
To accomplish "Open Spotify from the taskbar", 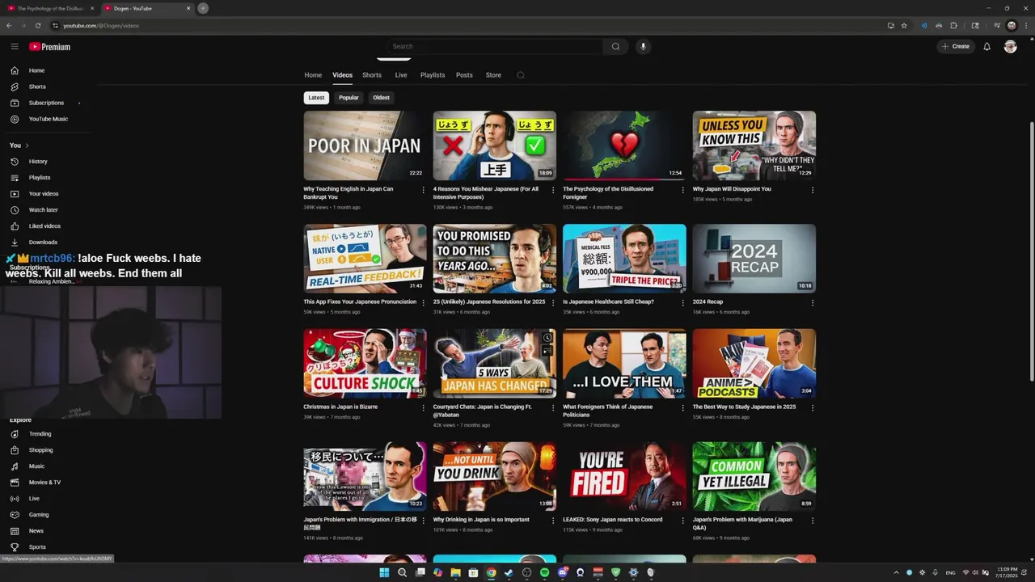I will [544, 572].
